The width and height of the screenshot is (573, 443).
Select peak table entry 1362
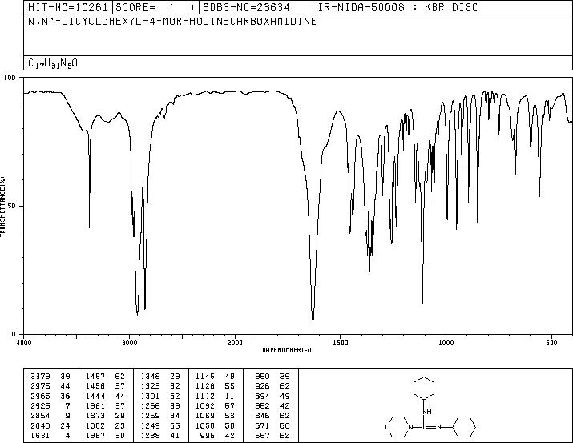pos(95,425)
